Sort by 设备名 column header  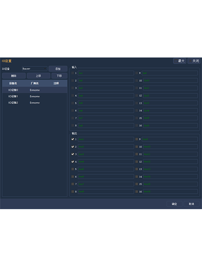tap(13, 83)
